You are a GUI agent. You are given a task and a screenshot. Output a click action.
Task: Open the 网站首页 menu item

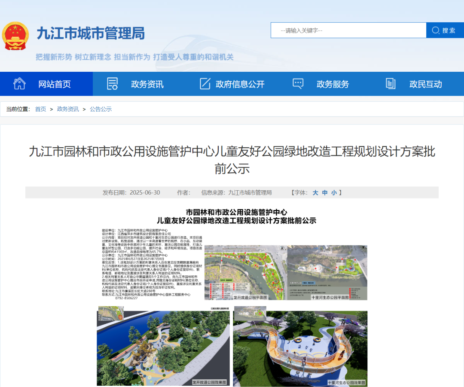pos(55,84)
